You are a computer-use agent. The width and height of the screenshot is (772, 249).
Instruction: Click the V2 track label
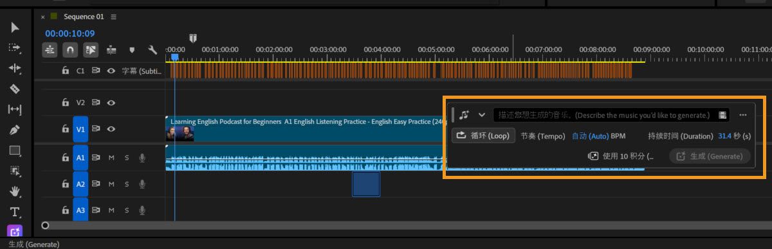point(80,102)
